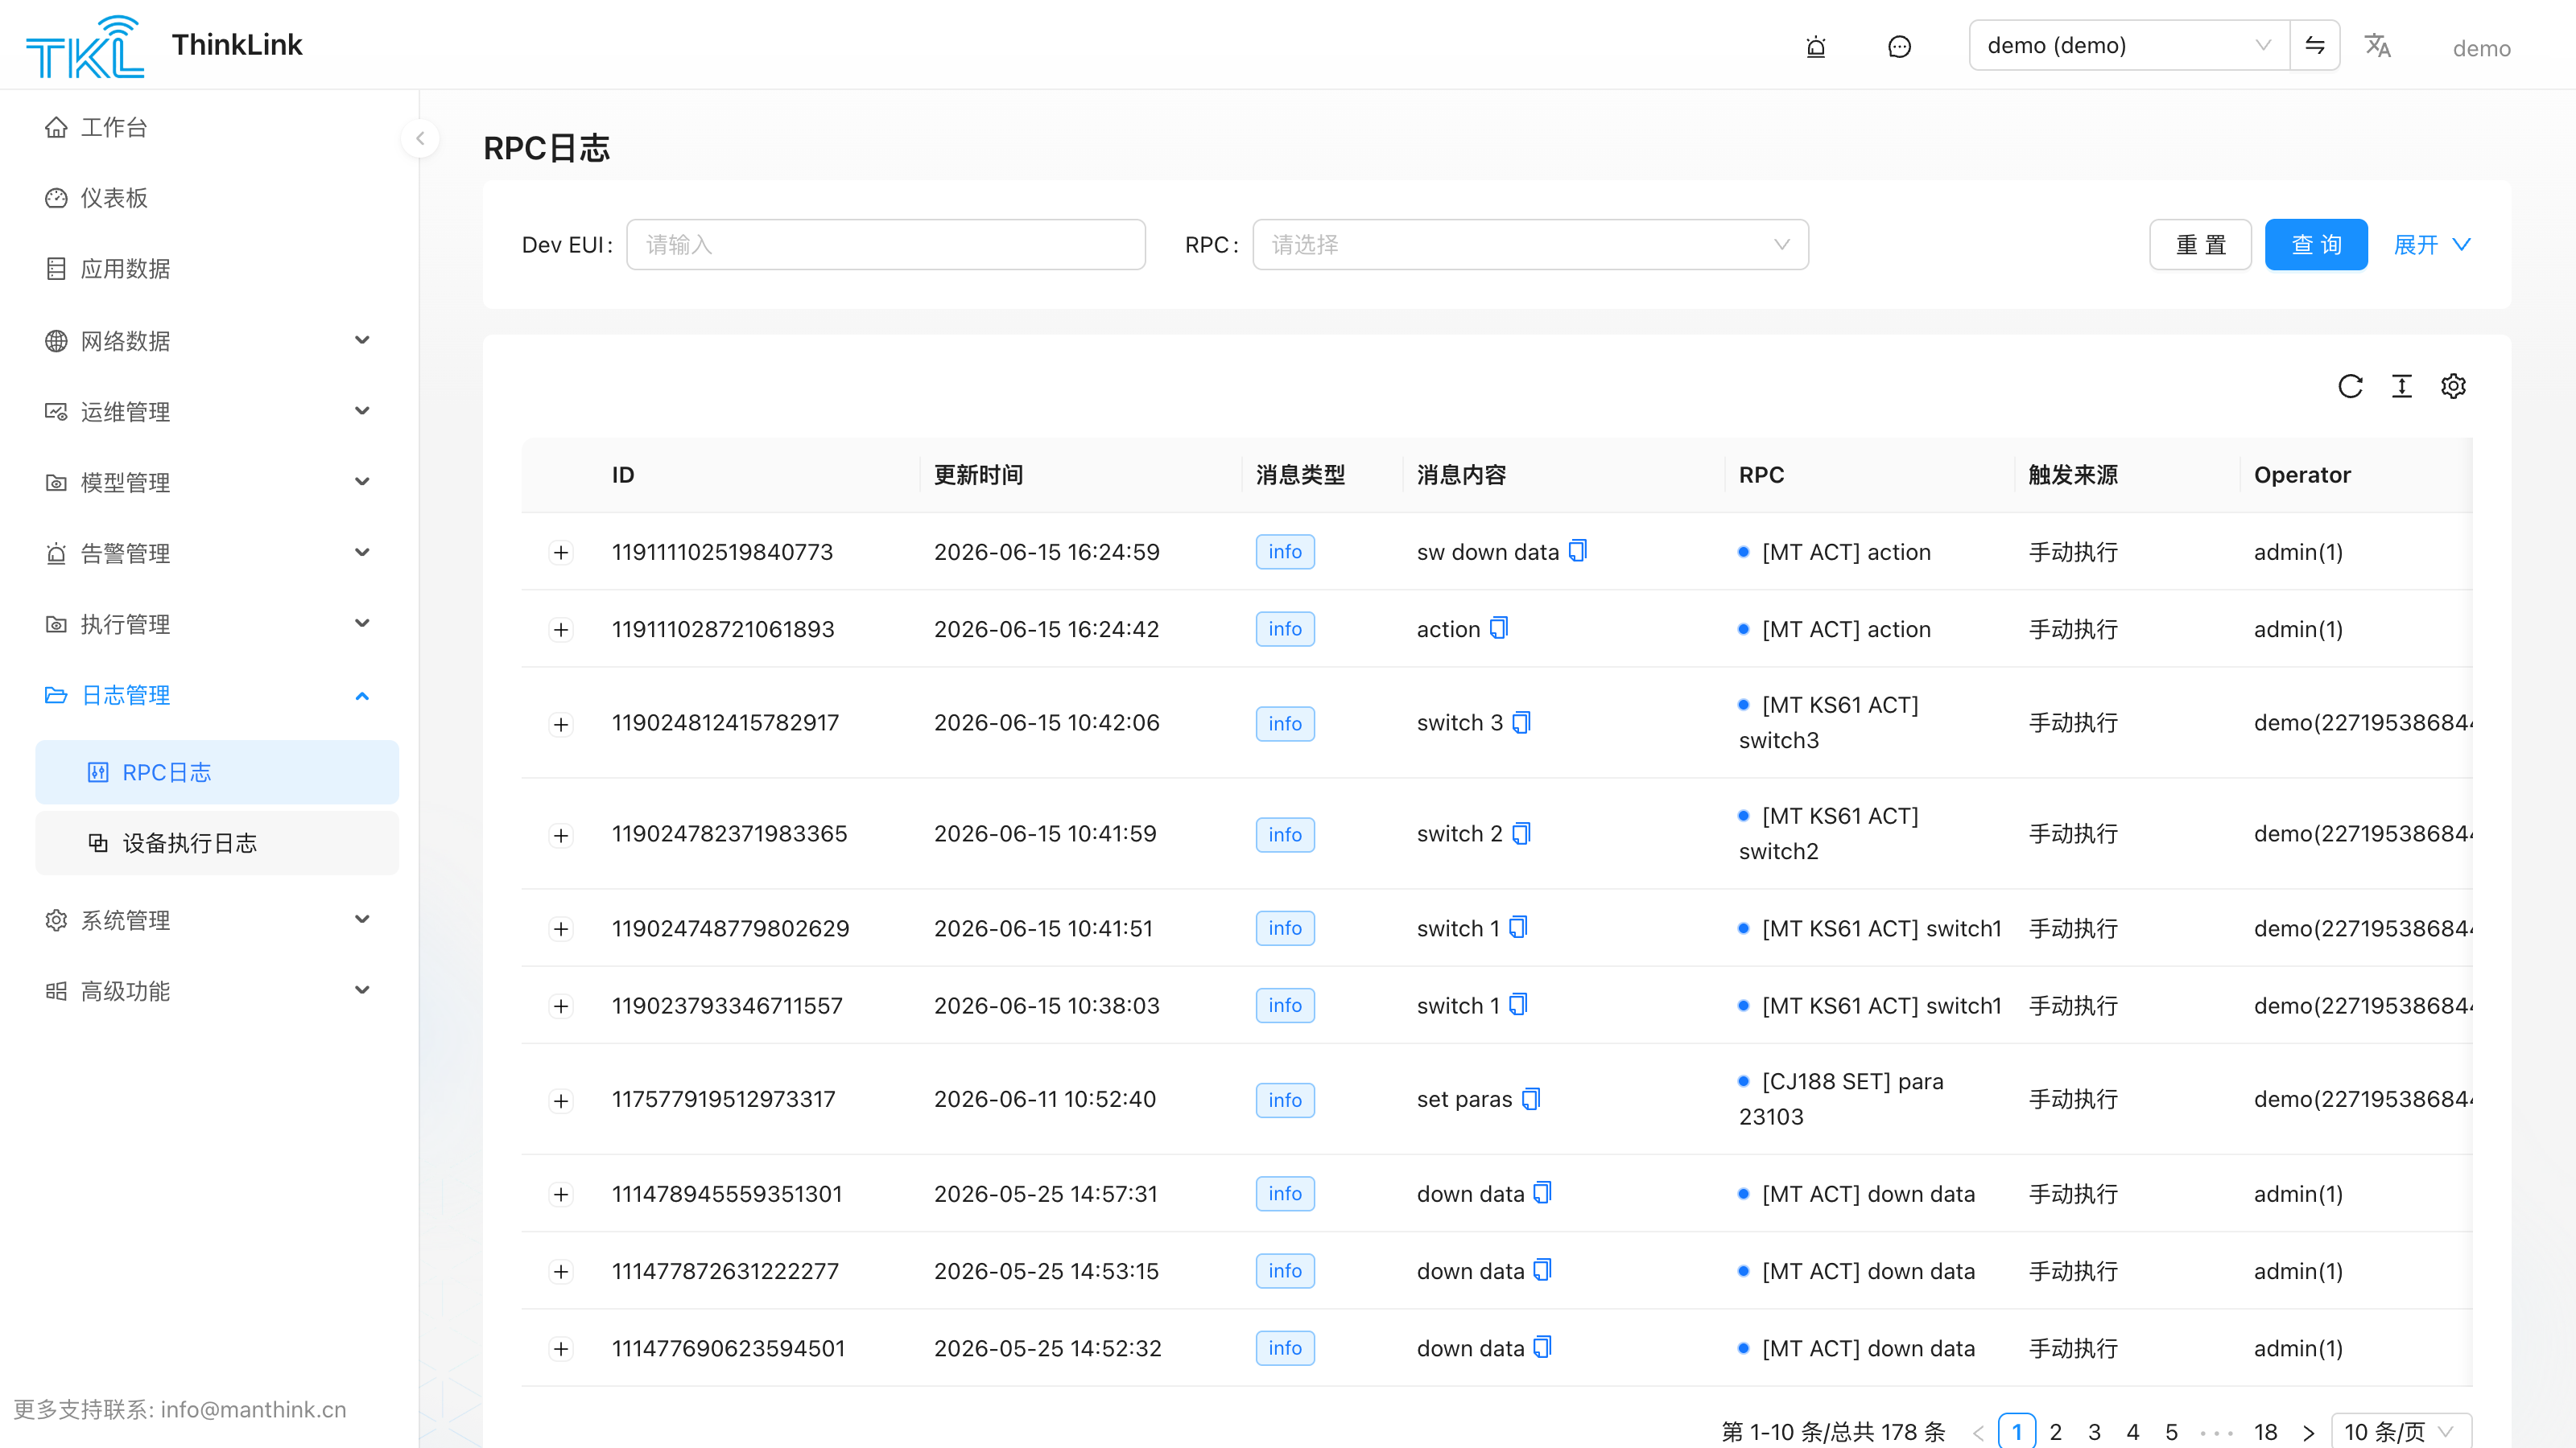This screenshot has width=2576, height=1448.
Task: Copy the 'action' message content
Action: click(x=1499, y=627)
